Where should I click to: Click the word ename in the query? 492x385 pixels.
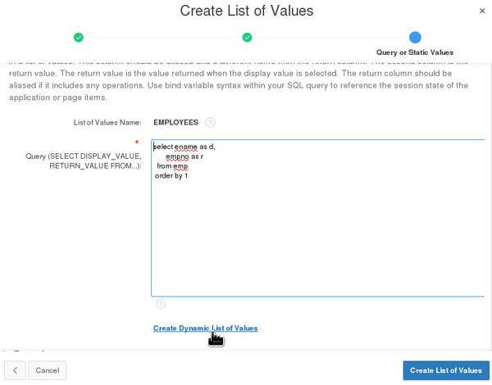click(185, 147)
